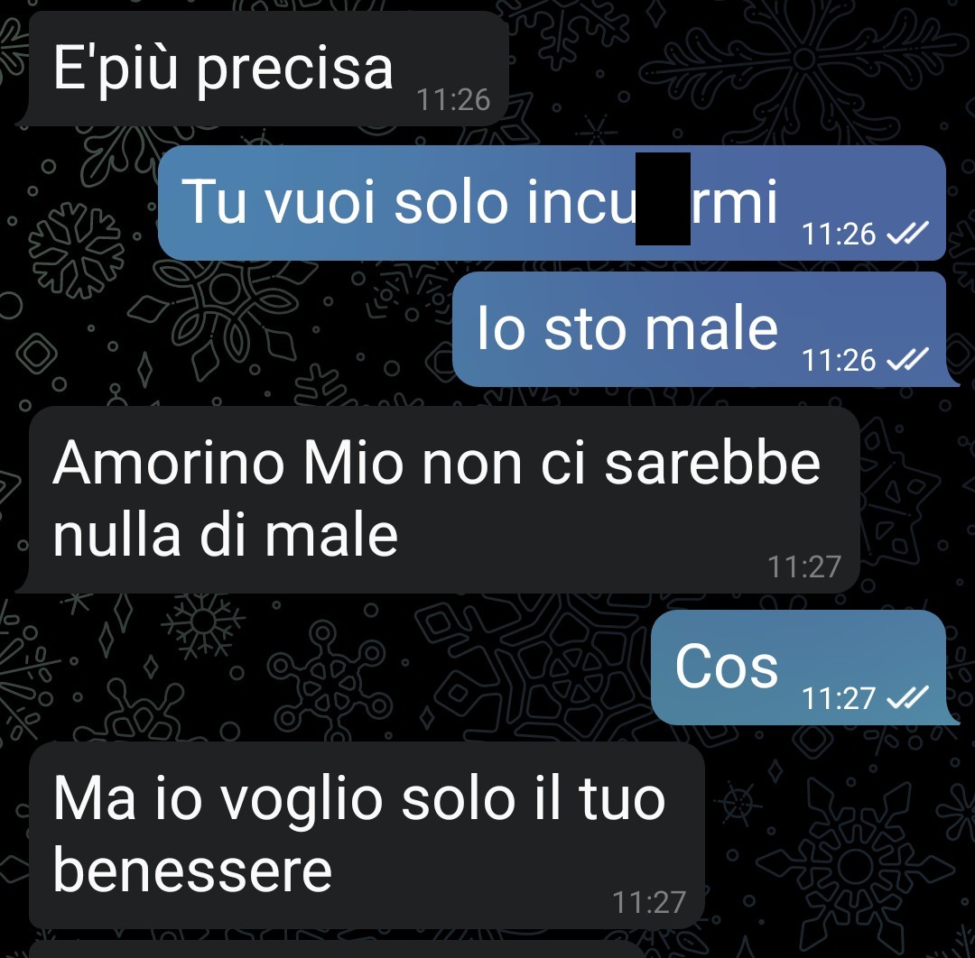Tap the words "nulla di male"
This screenshot has height=958, width=975.
pyautogui.click(x=225, y=536)
